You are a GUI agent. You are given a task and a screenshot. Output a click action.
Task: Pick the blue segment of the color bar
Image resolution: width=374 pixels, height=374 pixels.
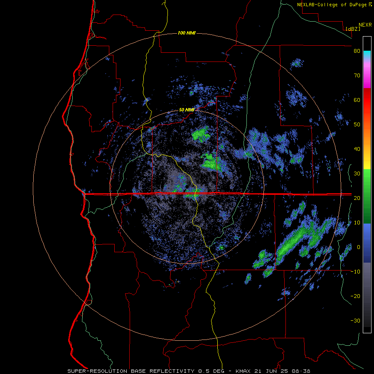[x=367, y=243]
